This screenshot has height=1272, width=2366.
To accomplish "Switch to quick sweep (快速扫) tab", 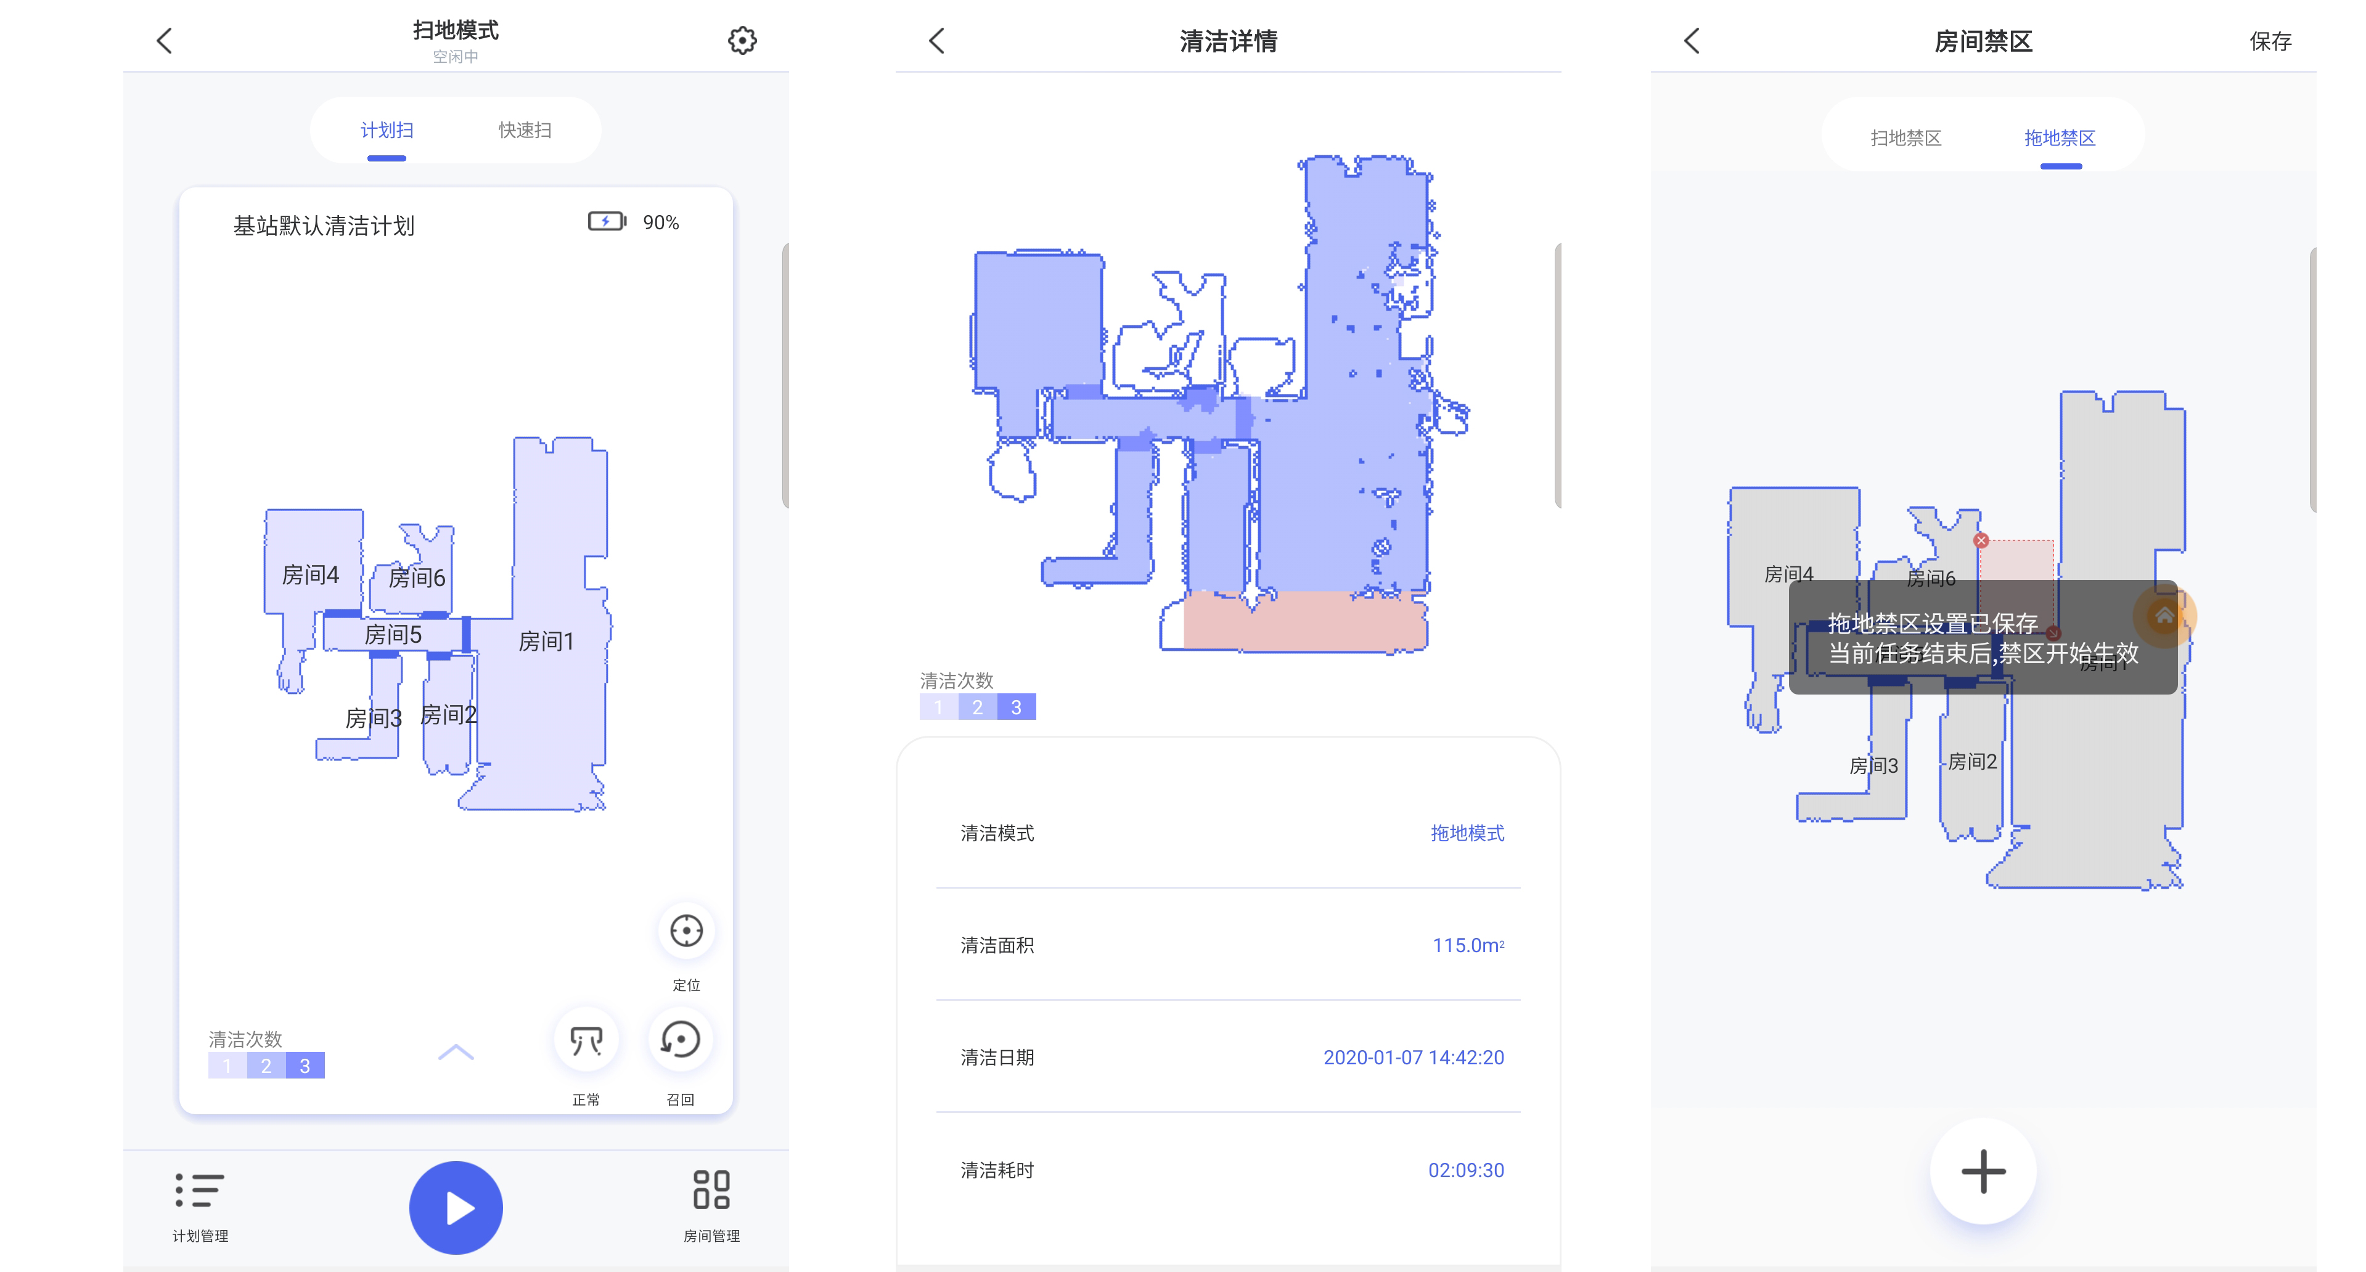I will 525,131.
